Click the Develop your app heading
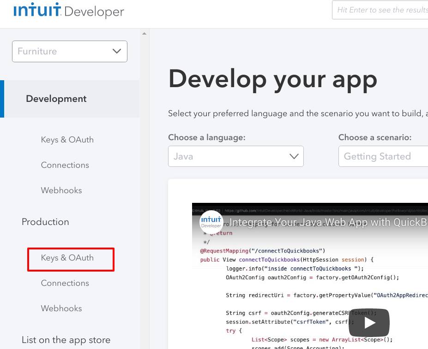 coord(273,80)
